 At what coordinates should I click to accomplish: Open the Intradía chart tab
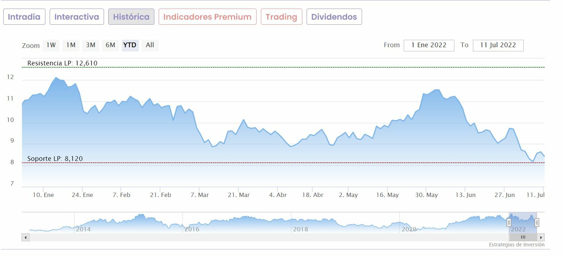[x=24, y=17]
